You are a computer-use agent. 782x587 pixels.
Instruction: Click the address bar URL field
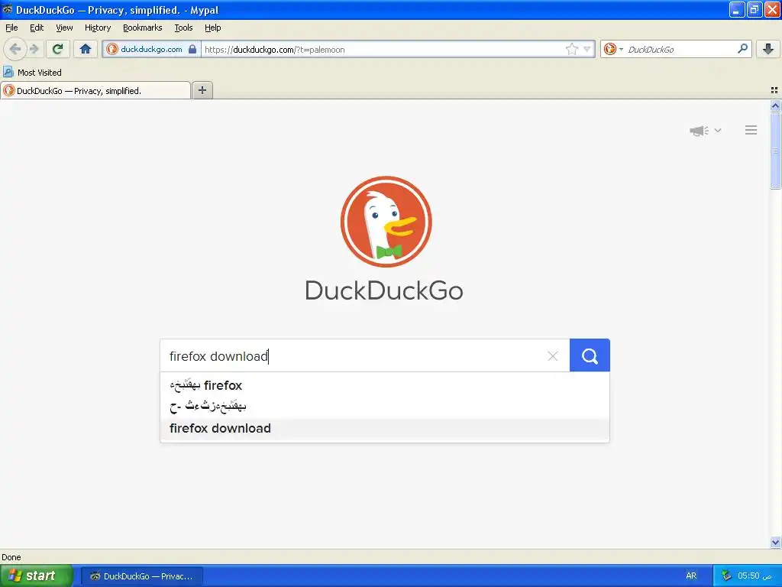pyautogui.click(x=382, y=49)
